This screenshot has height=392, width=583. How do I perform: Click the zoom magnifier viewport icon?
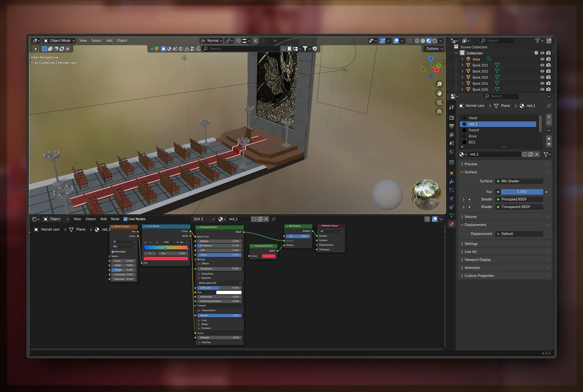[439, 84]
